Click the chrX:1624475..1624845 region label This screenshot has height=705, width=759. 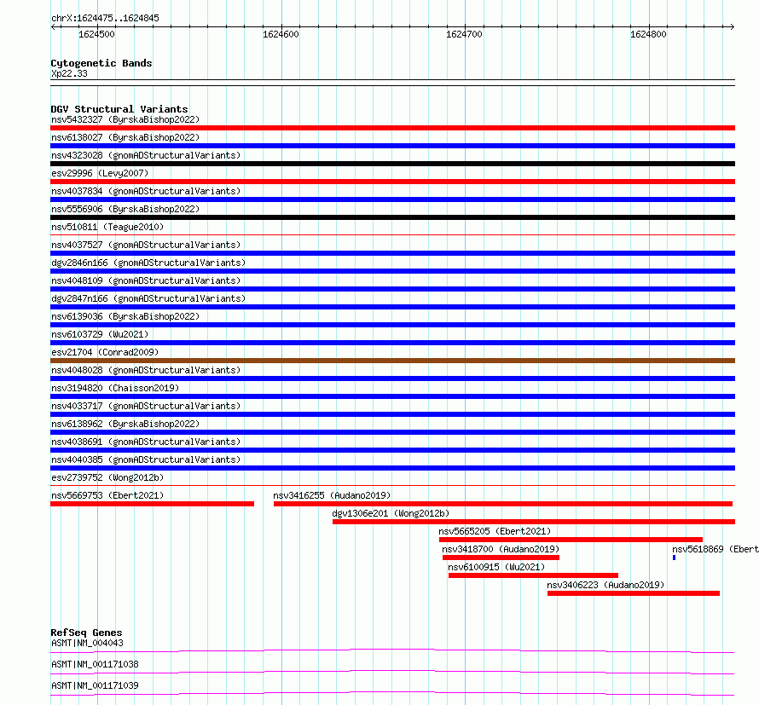[105, 18]
